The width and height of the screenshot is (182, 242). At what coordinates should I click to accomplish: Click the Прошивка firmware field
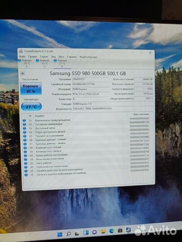(x=90, y=79)
